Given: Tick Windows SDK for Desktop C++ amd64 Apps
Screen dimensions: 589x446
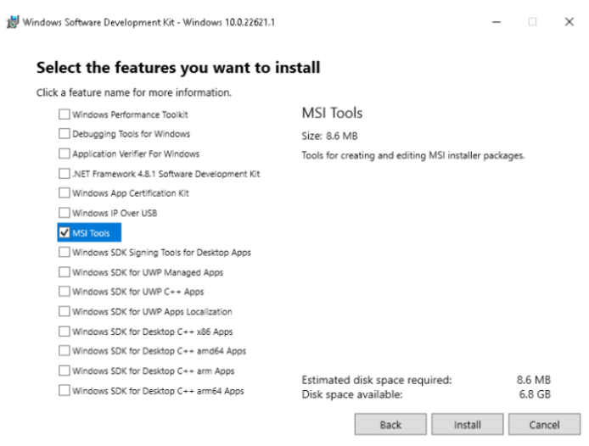Looking at the screenshot, I should pyautogui.click(x=65, y=351).
